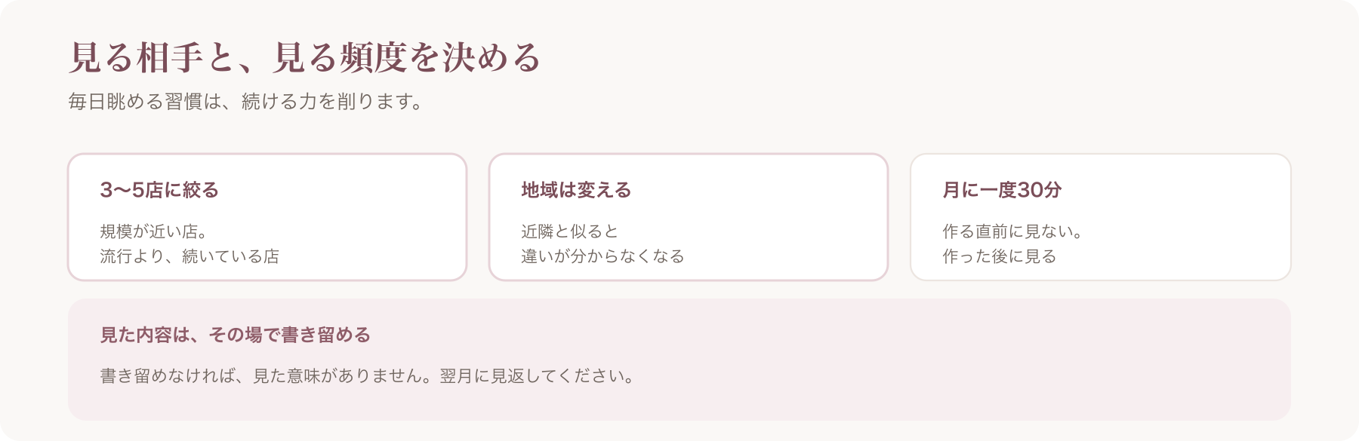Click the line 作る直前に見ない。
The width and height of the screenshot is (1359, 441).
[1012, 231]
